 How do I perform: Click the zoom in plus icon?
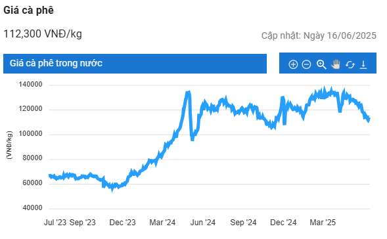point(293,64)
